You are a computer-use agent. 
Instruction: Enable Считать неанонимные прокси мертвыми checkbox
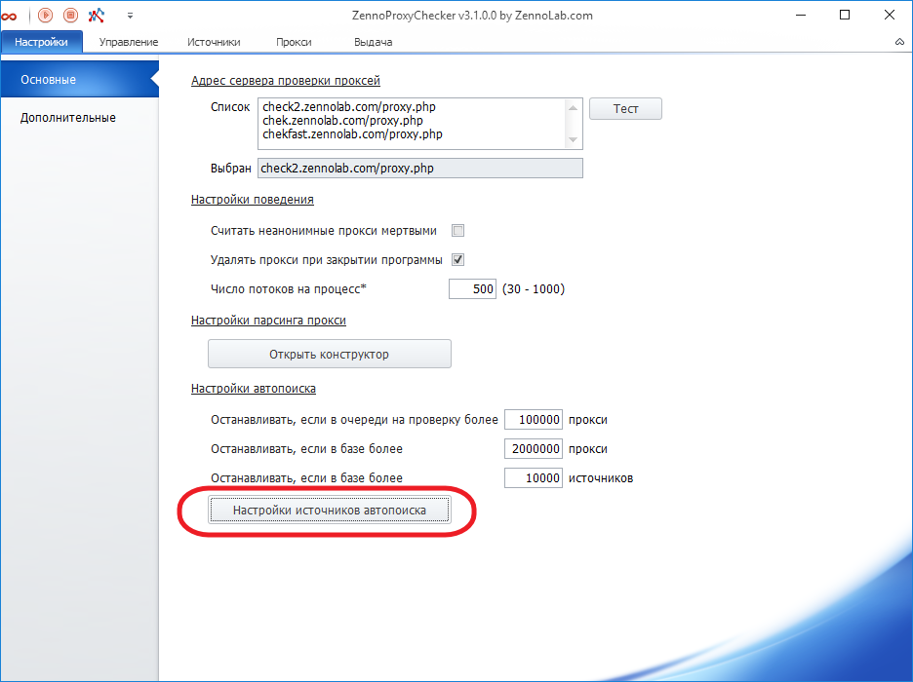(x=458, y=231)
